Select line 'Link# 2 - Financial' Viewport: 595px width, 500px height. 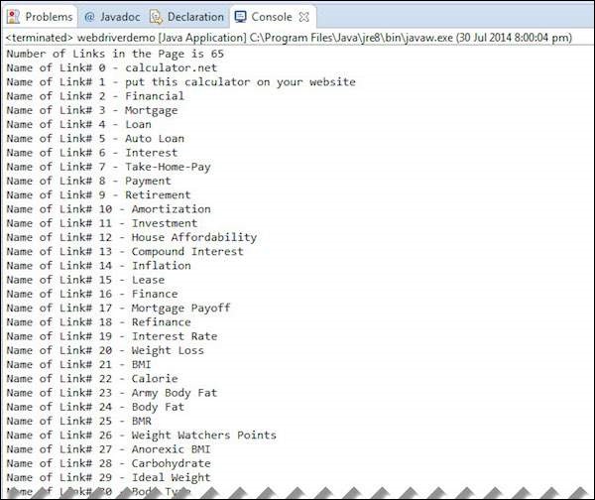[95, 96]
